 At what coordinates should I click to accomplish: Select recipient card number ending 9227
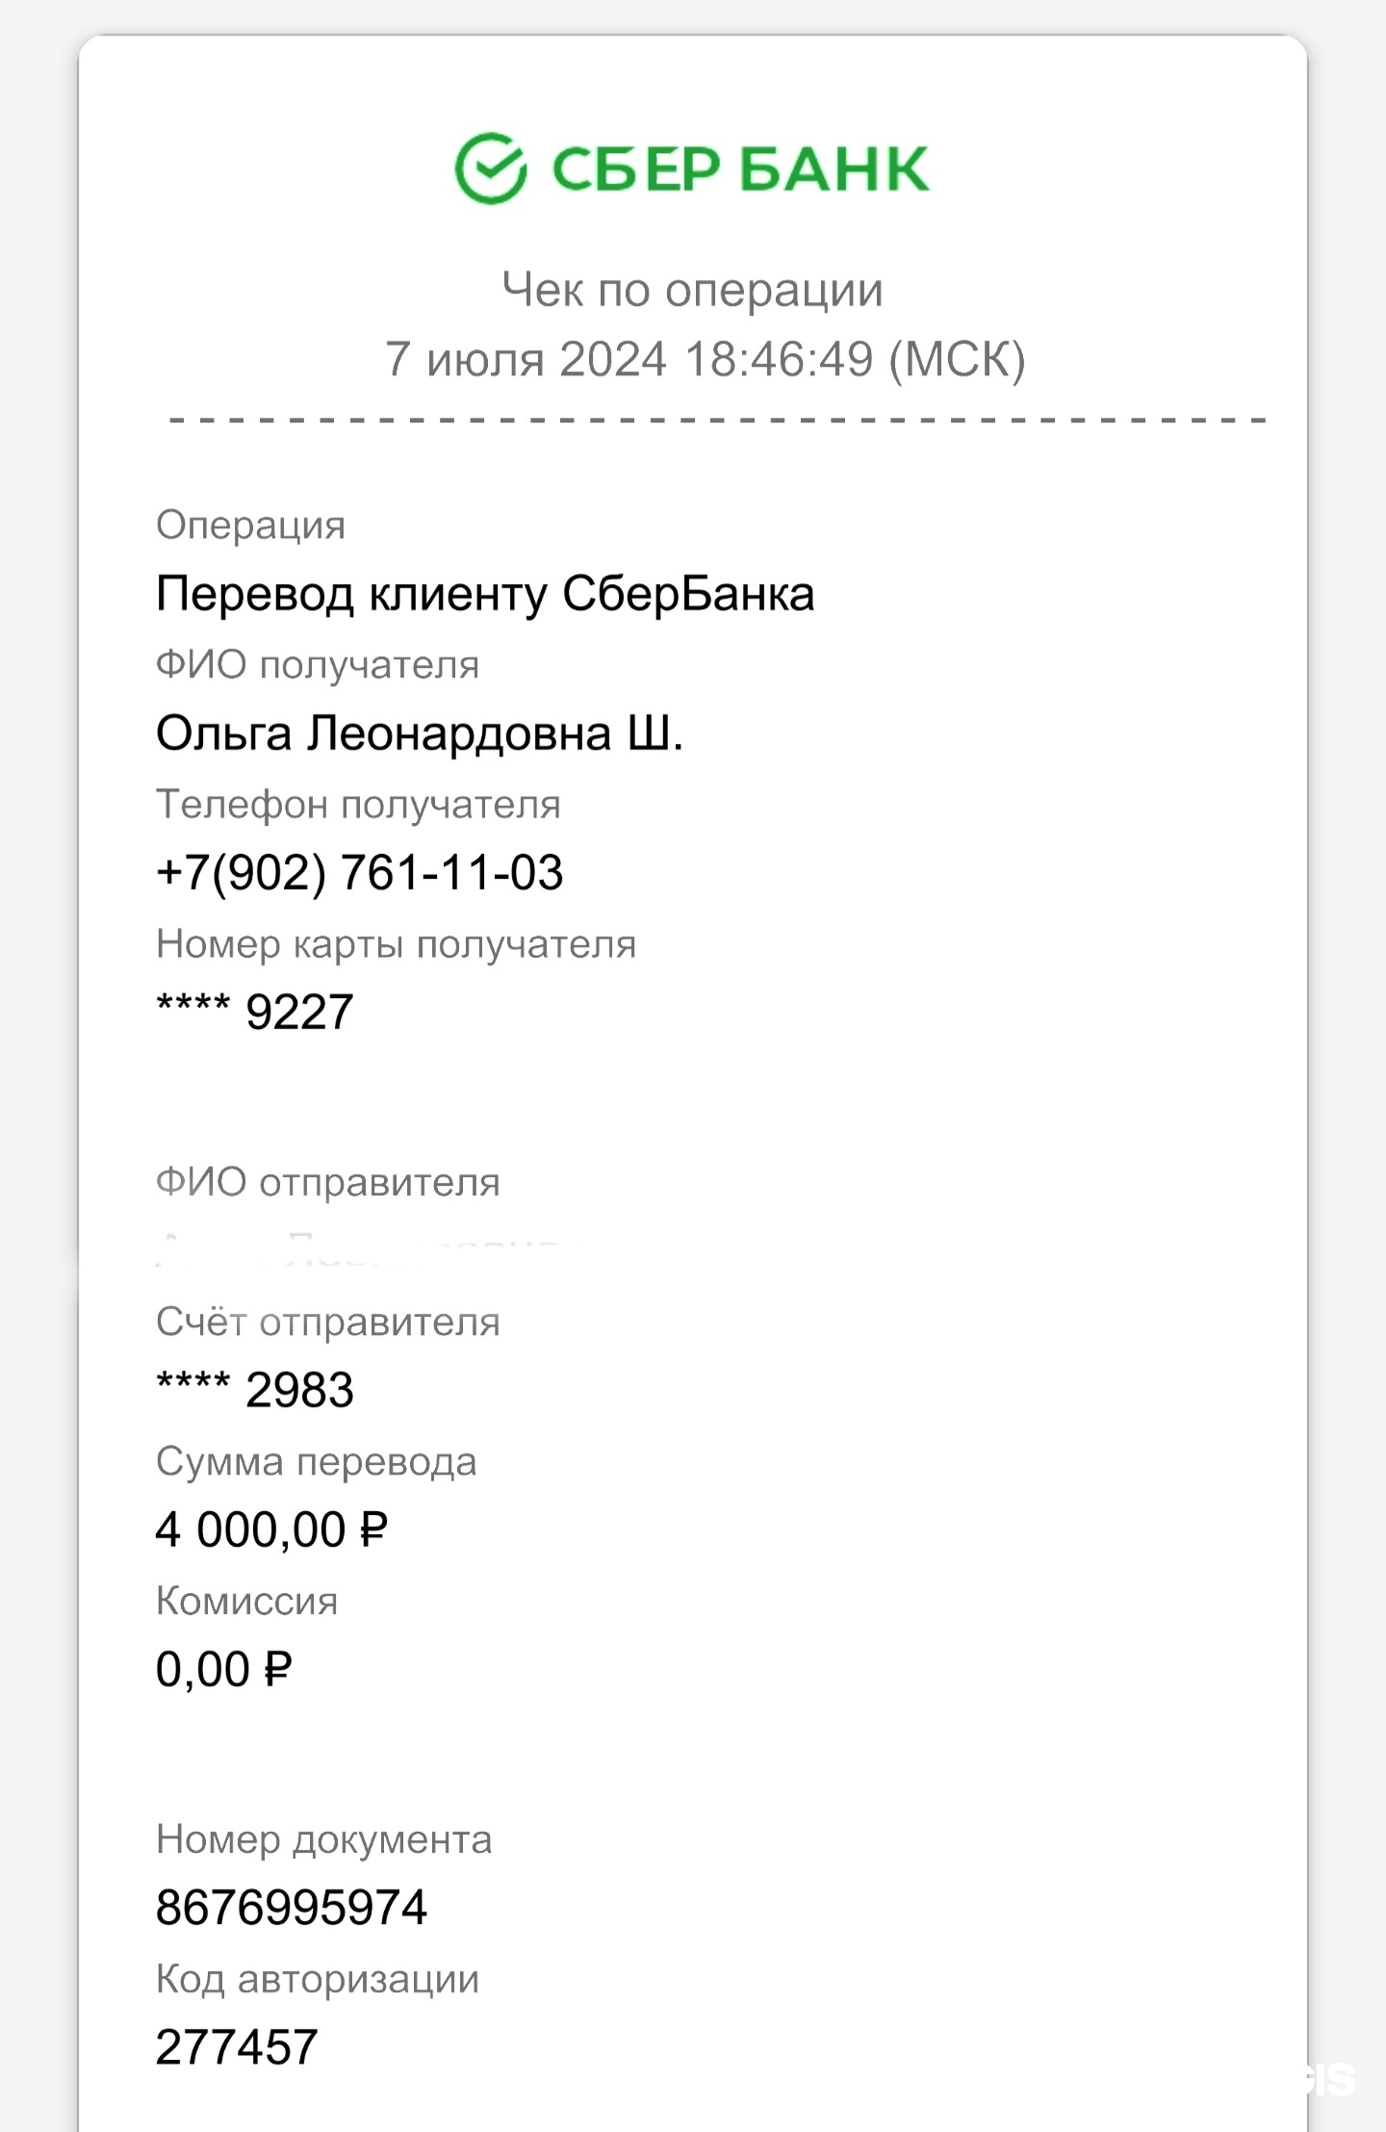[255, 1013]
